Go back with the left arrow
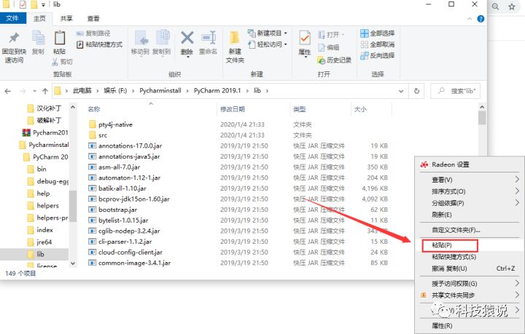The width and height of the screenshot is (525, 334). click(8, 91)
